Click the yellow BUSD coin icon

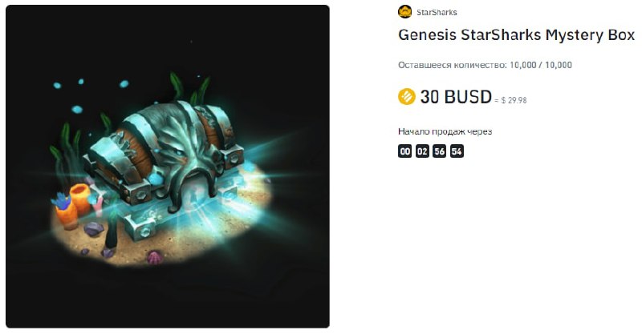(x=407, y=97)
